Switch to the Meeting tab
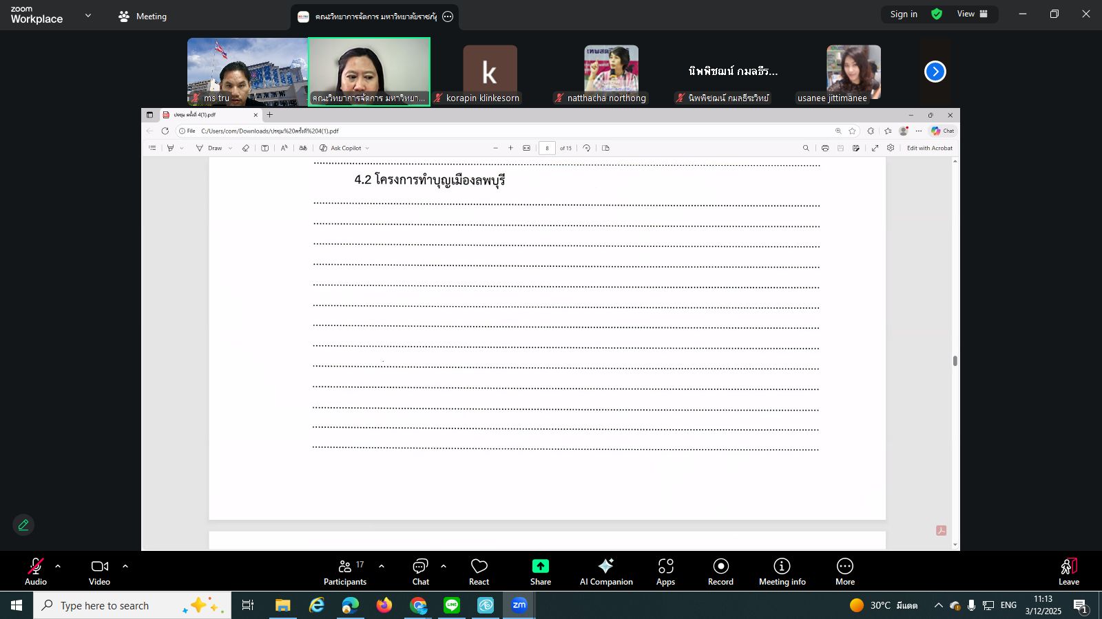The width and height of the screenshot is (1102, 619). (143, 16)
